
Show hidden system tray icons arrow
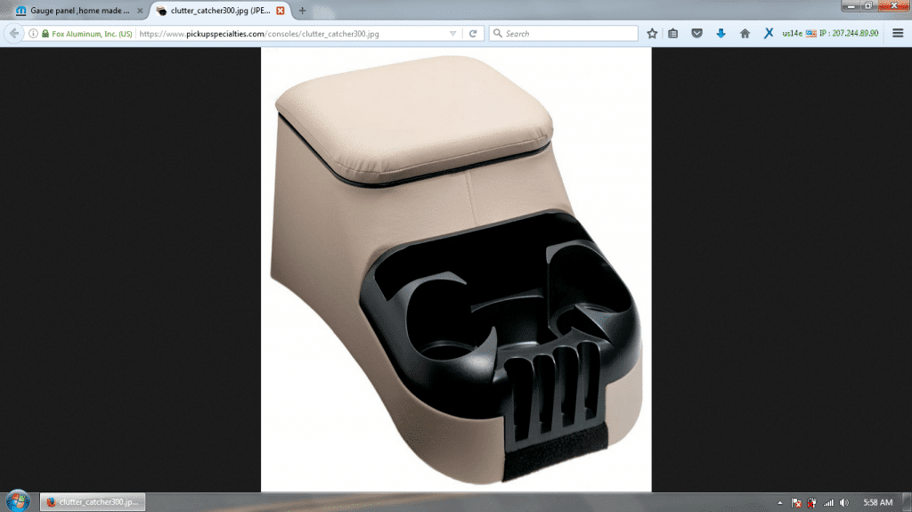pyautogui.click(x=781, y=502)
